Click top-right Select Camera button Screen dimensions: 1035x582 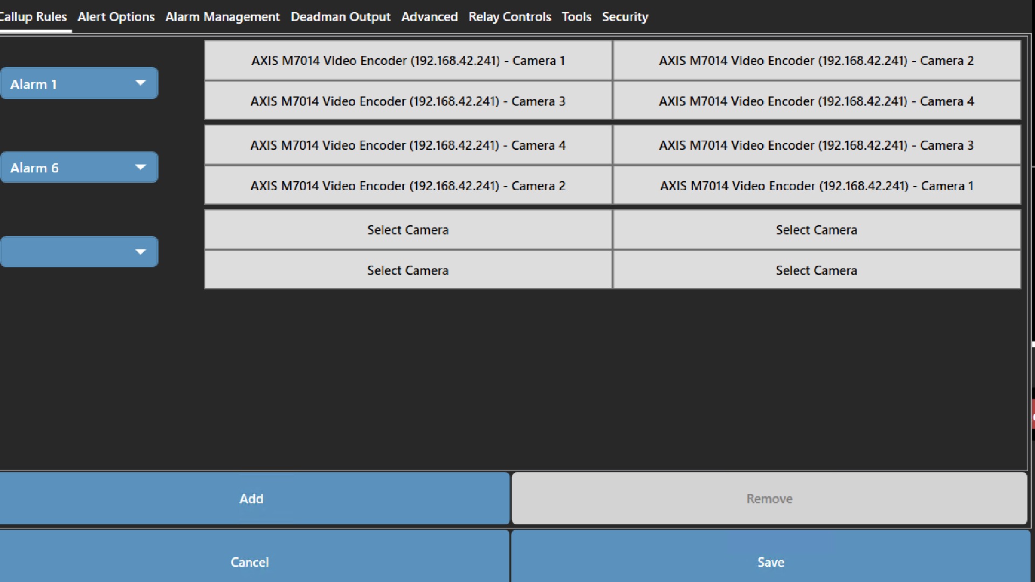(817, 230)
